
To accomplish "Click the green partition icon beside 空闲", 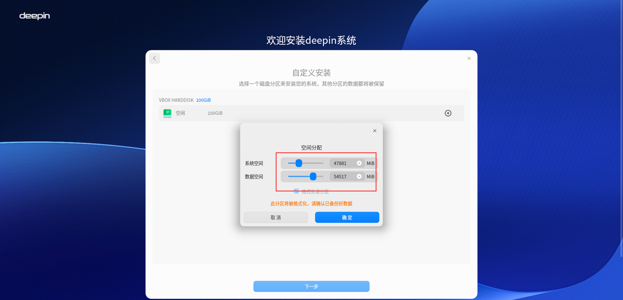I will [167, 113].
